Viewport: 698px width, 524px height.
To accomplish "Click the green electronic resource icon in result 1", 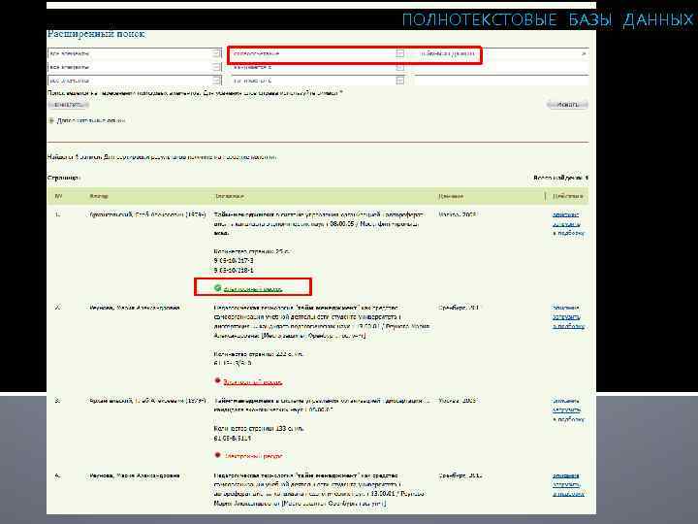I will click(218, 288).
